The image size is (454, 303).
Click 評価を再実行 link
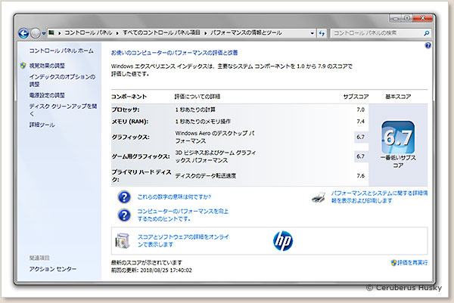pos(412,262)
